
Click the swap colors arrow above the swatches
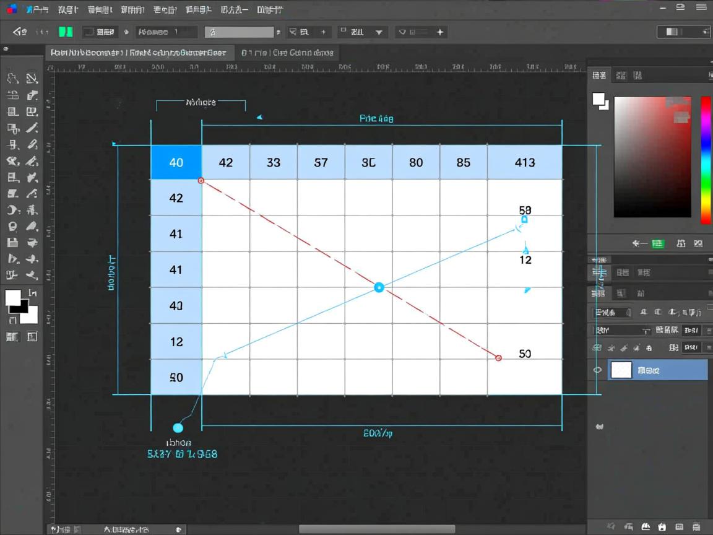click(x=33, y=293)
